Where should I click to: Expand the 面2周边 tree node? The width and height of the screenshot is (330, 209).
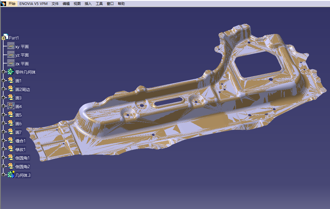[x=3, y=89]
